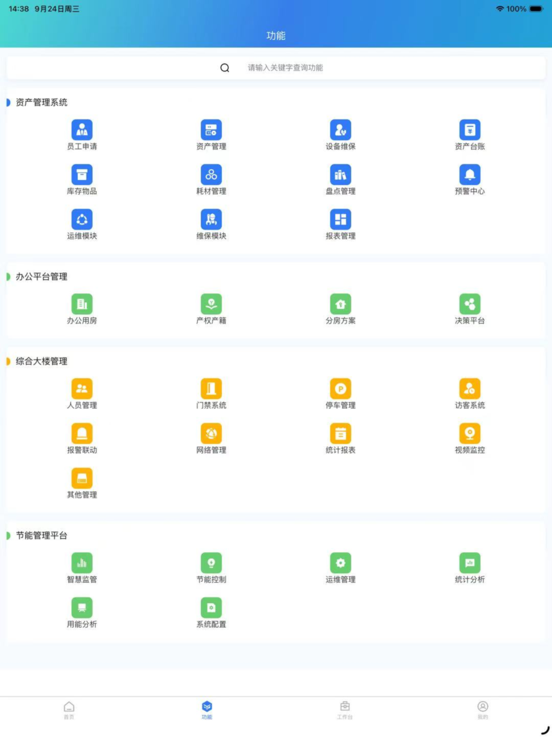Open 人员管理 icon

pyautogui.click(x=82, y=388)
